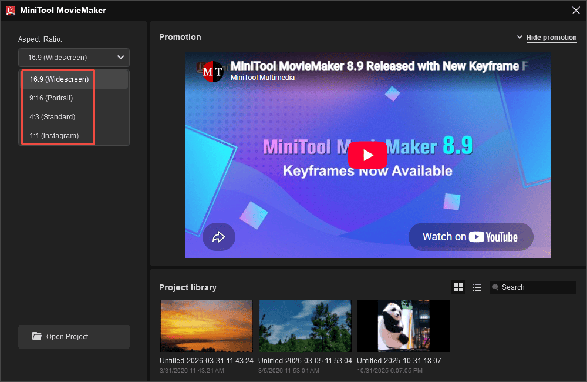Click the MiniTool MovieMaker app logo icon
587x382 pixels.
[11, 10]
